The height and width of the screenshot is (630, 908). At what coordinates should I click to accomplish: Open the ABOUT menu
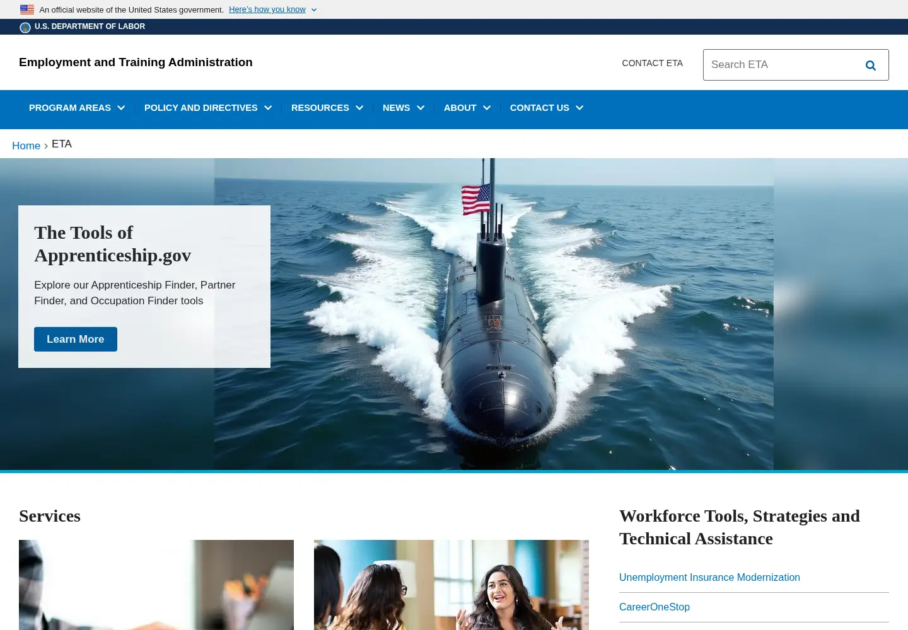tap(460, 108)
